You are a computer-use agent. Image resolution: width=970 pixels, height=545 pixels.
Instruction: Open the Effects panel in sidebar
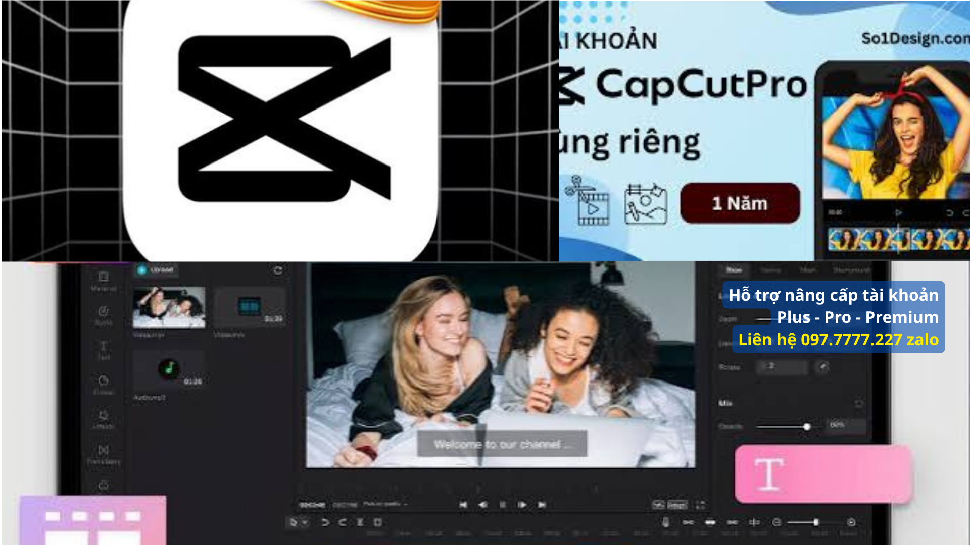click(x=104, y=419)
